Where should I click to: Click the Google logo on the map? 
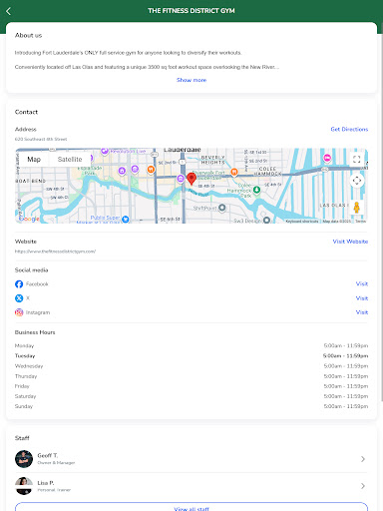point(29,219)
